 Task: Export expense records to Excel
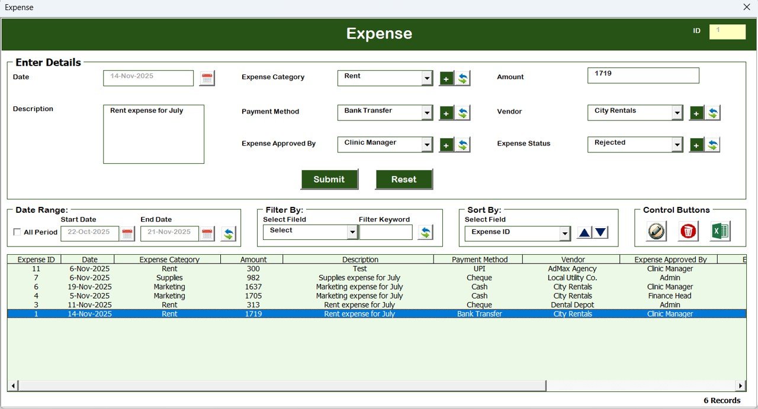(720, 232)
